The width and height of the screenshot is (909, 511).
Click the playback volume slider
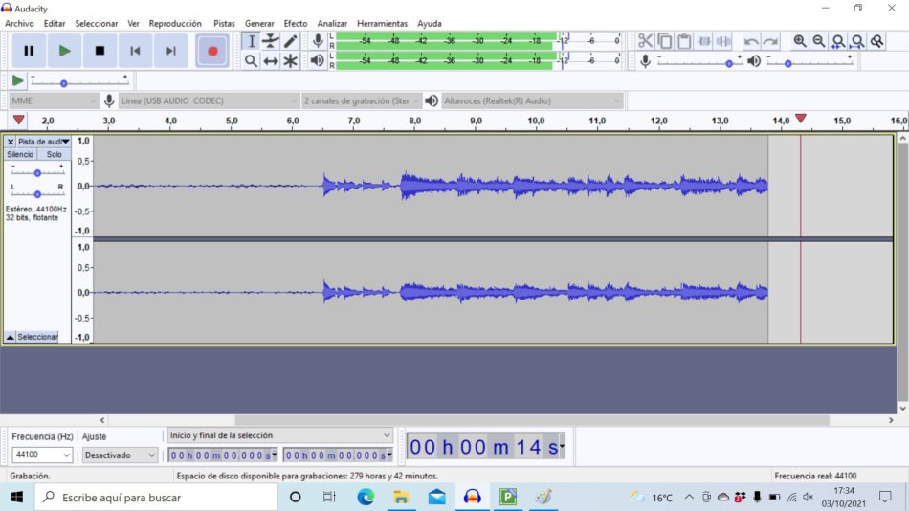(x=809, y=62)
